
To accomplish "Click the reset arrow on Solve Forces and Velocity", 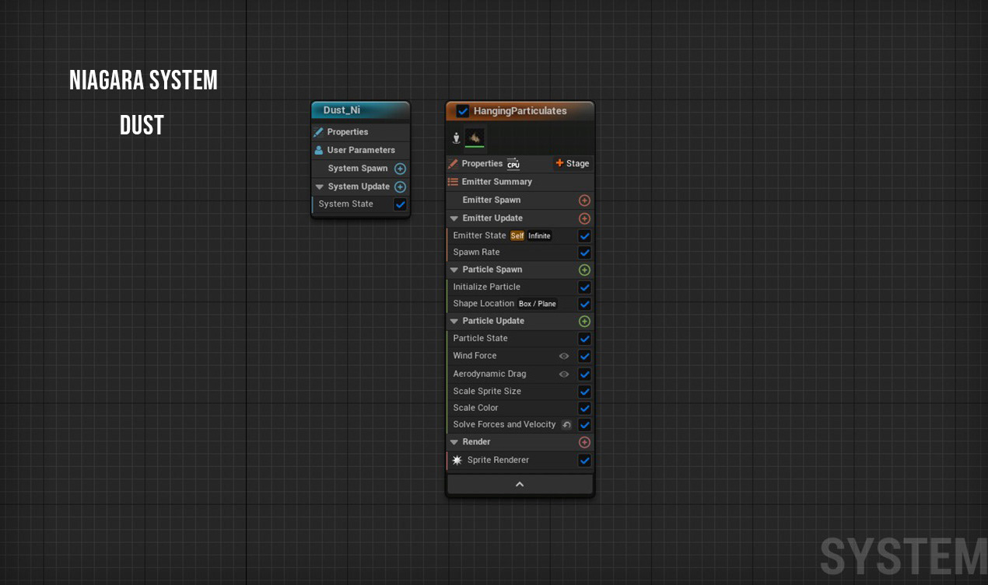I will [566, 425].
